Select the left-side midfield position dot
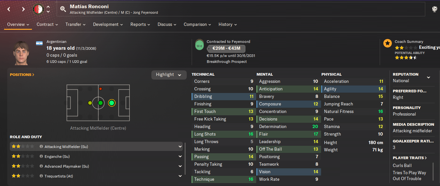Screen dimensions: 440x186 [x=101, y=89]
